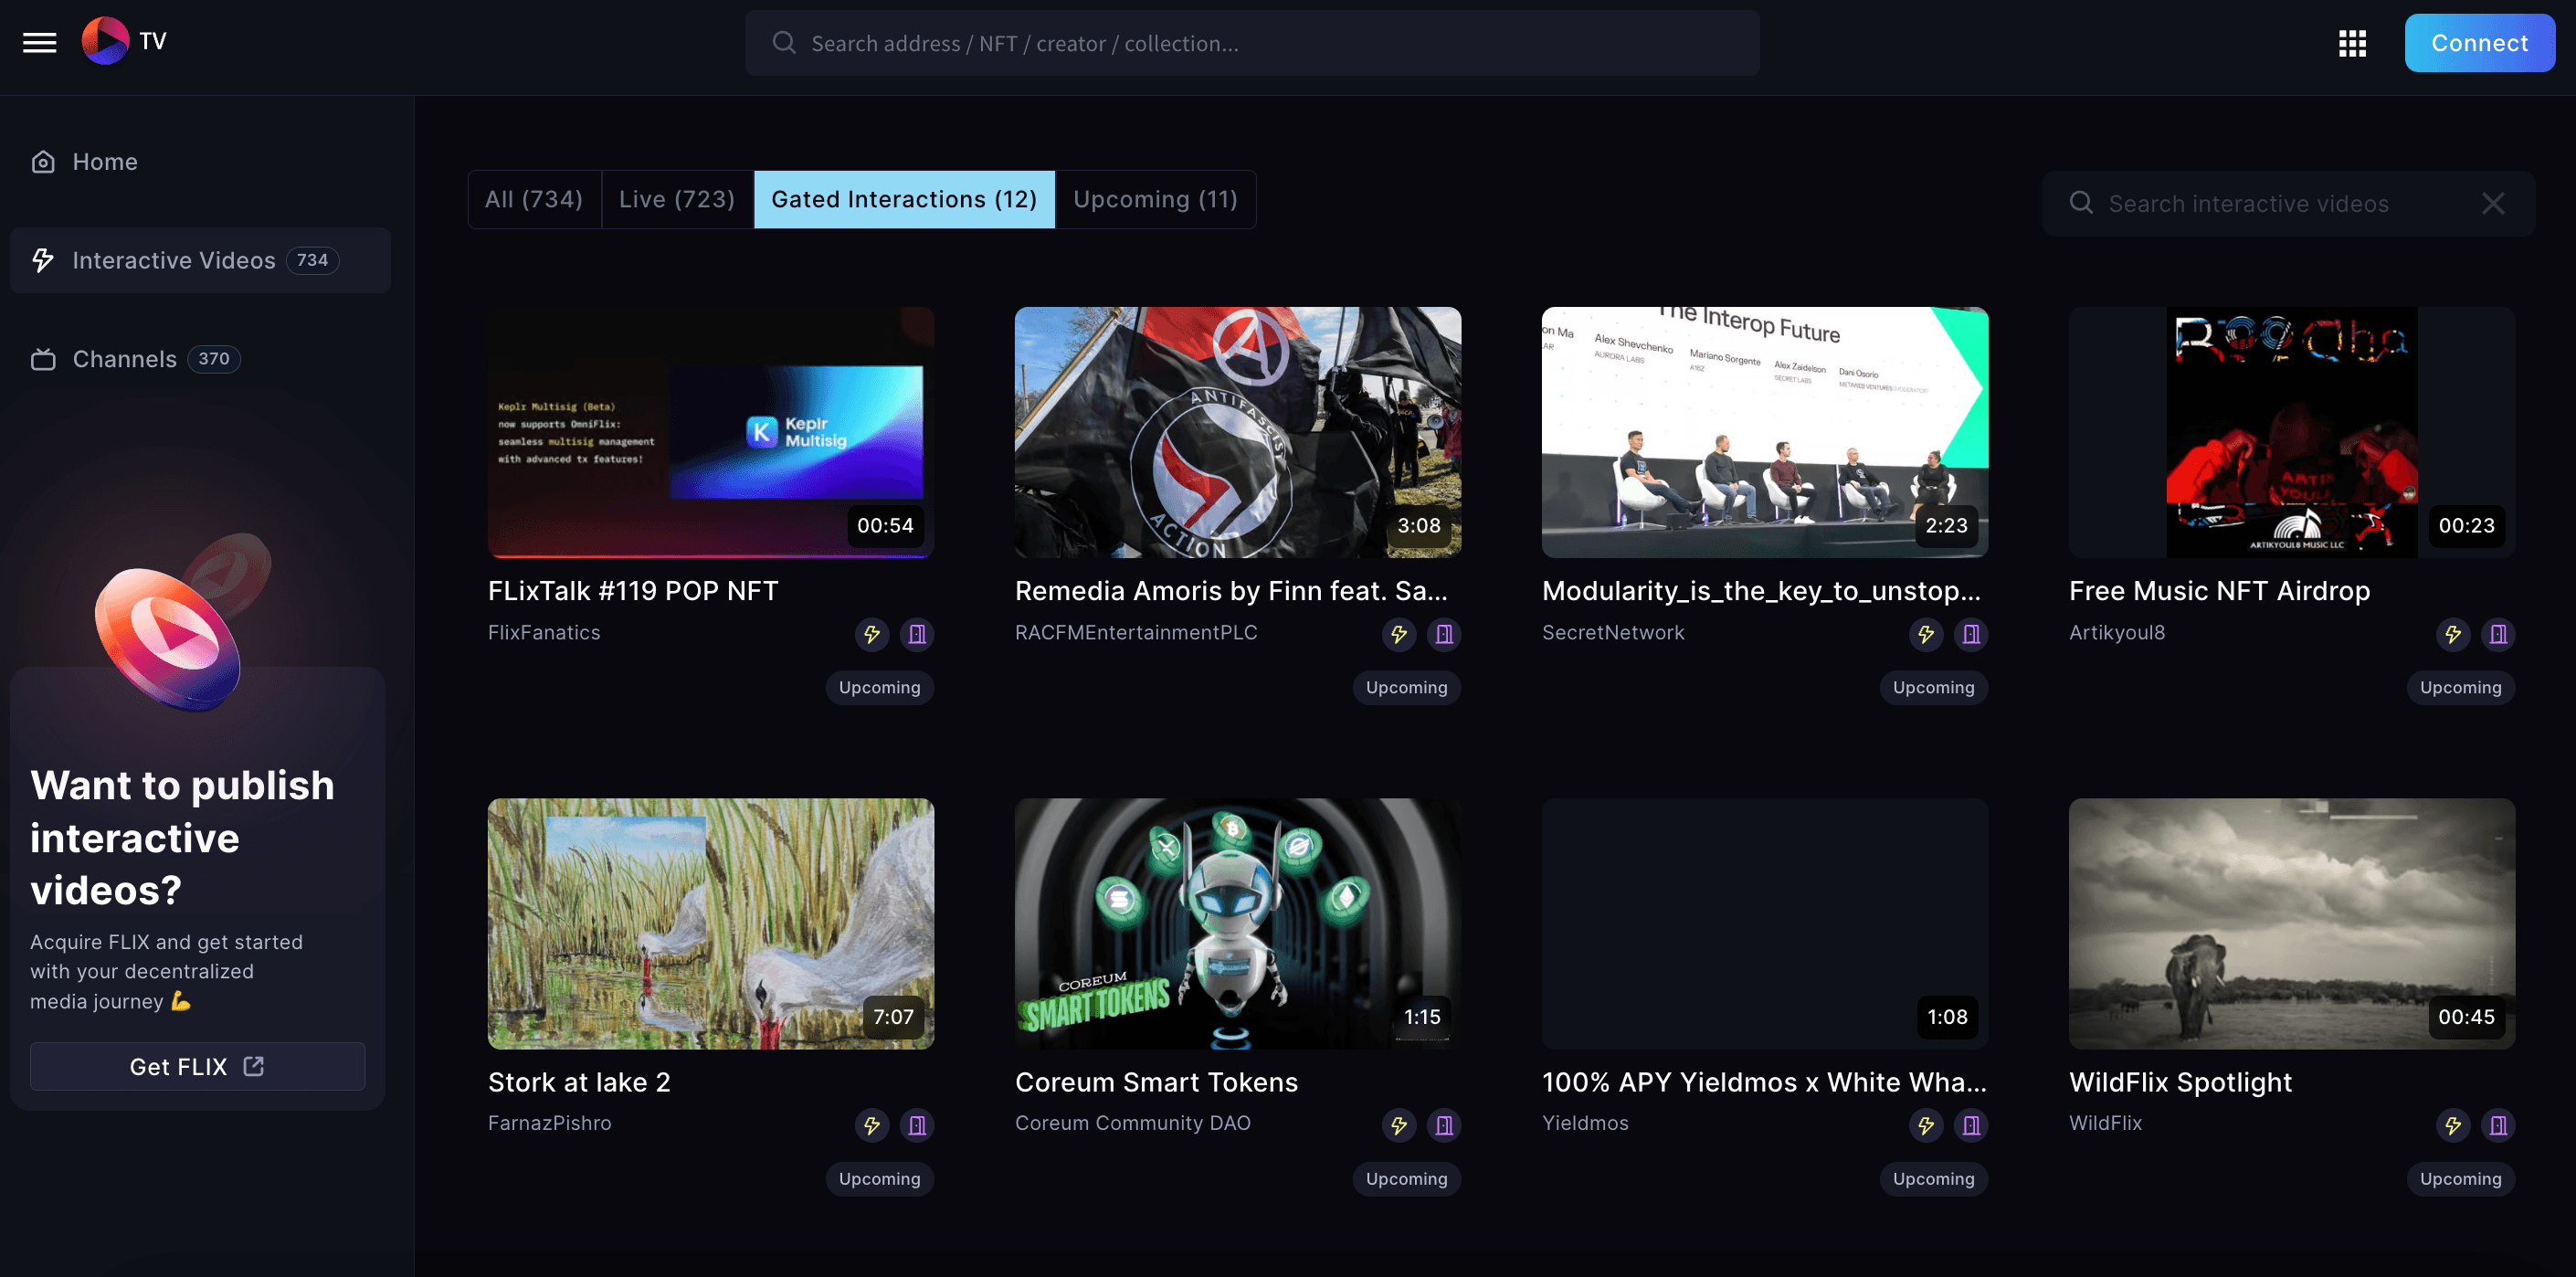Clear the interactive videos search field

2494,201
